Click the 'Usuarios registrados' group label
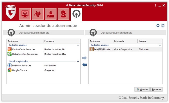 [18, 61]
